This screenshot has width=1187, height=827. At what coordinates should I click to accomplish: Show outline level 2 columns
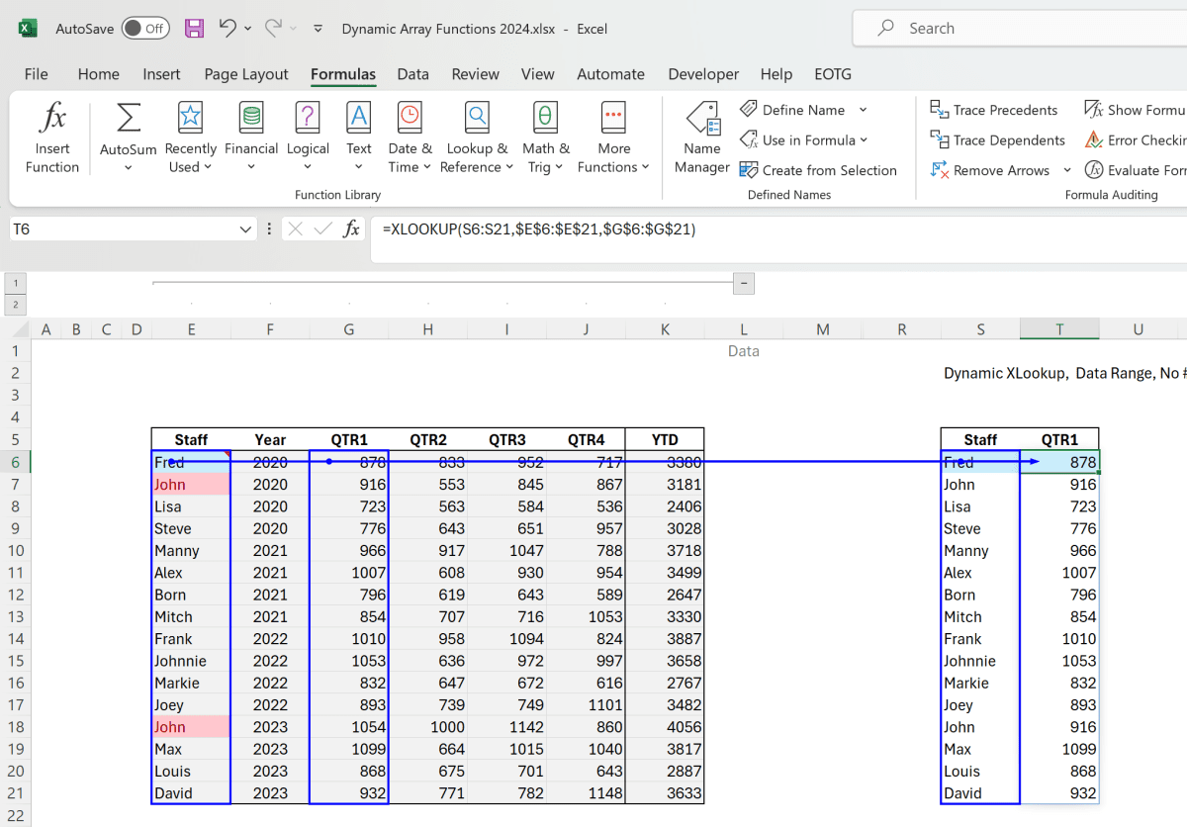click(16, 305)
